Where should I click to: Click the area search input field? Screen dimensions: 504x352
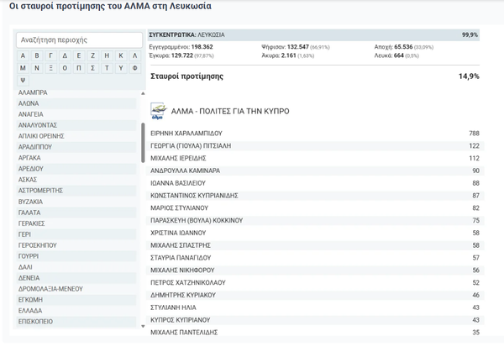(x=80, y=40)
